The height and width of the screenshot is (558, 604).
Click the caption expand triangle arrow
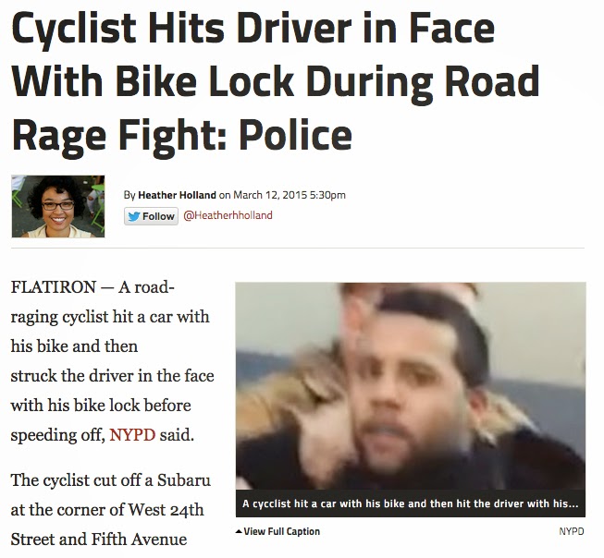click(x=239, y=531)
